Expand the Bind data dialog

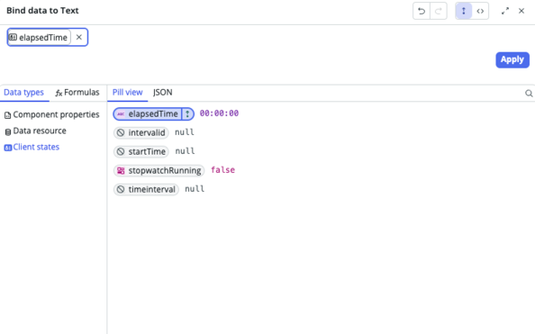tap(505, 11)
